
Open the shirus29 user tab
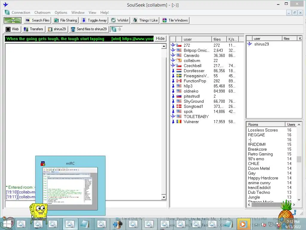pos(57,29)
